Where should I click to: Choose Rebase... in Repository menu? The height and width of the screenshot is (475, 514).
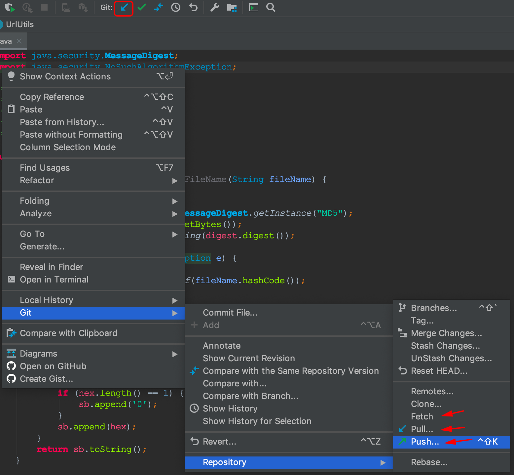pos(452,462)
